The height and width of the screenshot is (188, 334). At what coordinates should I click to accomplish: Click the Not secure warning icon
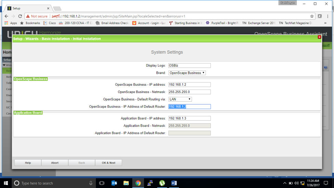pos(28,16)
